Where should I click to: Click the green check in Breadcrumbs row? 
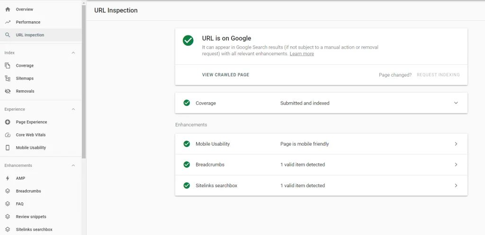point(187,165)
